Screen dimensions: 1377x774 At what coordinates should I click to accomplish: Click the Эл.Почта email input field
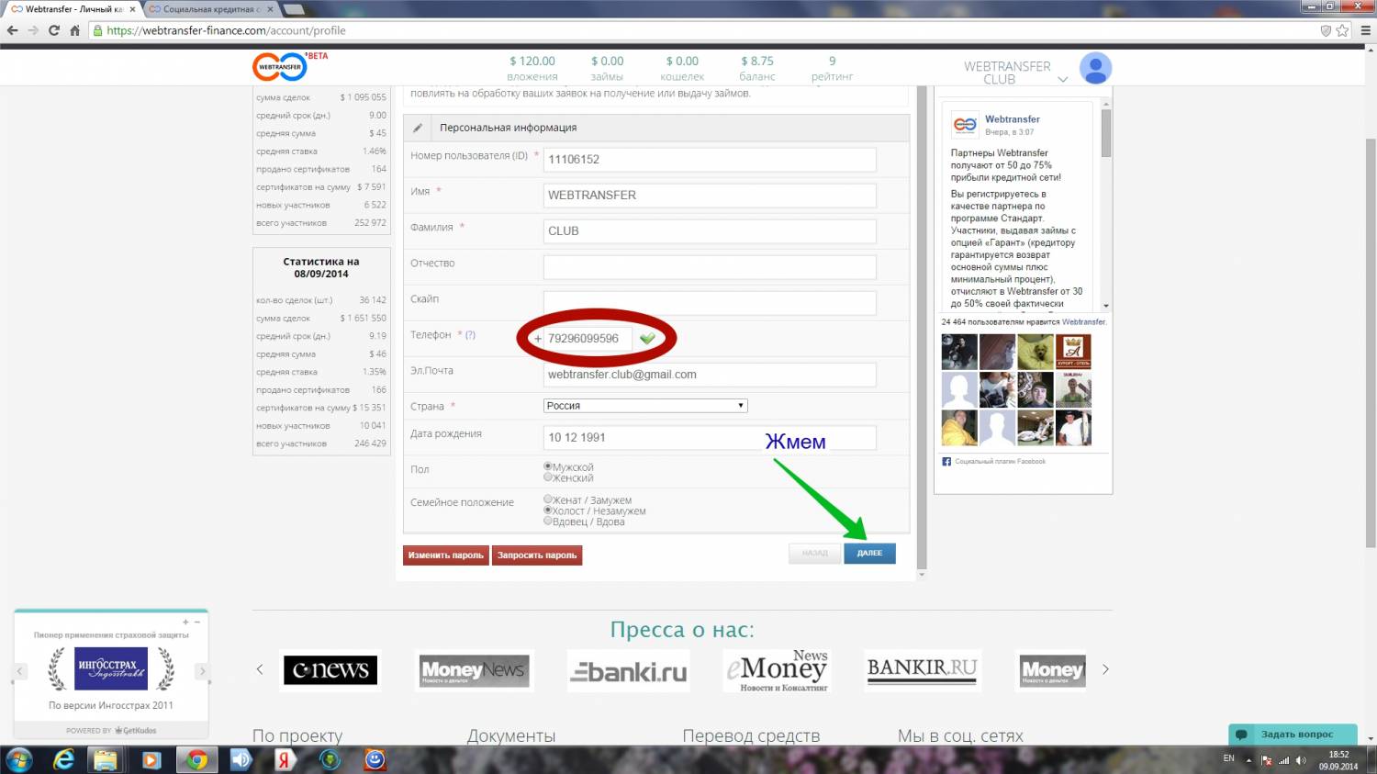(x=710, y=375)
